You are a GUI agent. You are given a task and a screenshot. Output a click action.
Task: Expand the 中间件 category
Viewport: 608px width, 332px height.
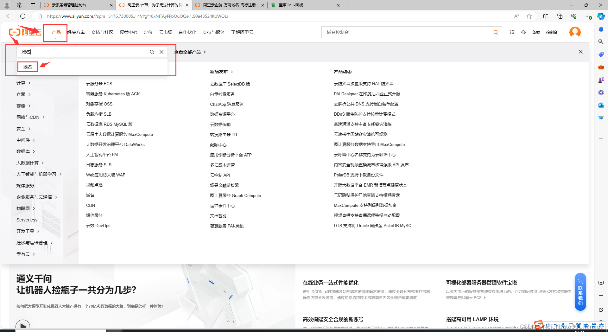pyautogui.click(x=26, y=140)
